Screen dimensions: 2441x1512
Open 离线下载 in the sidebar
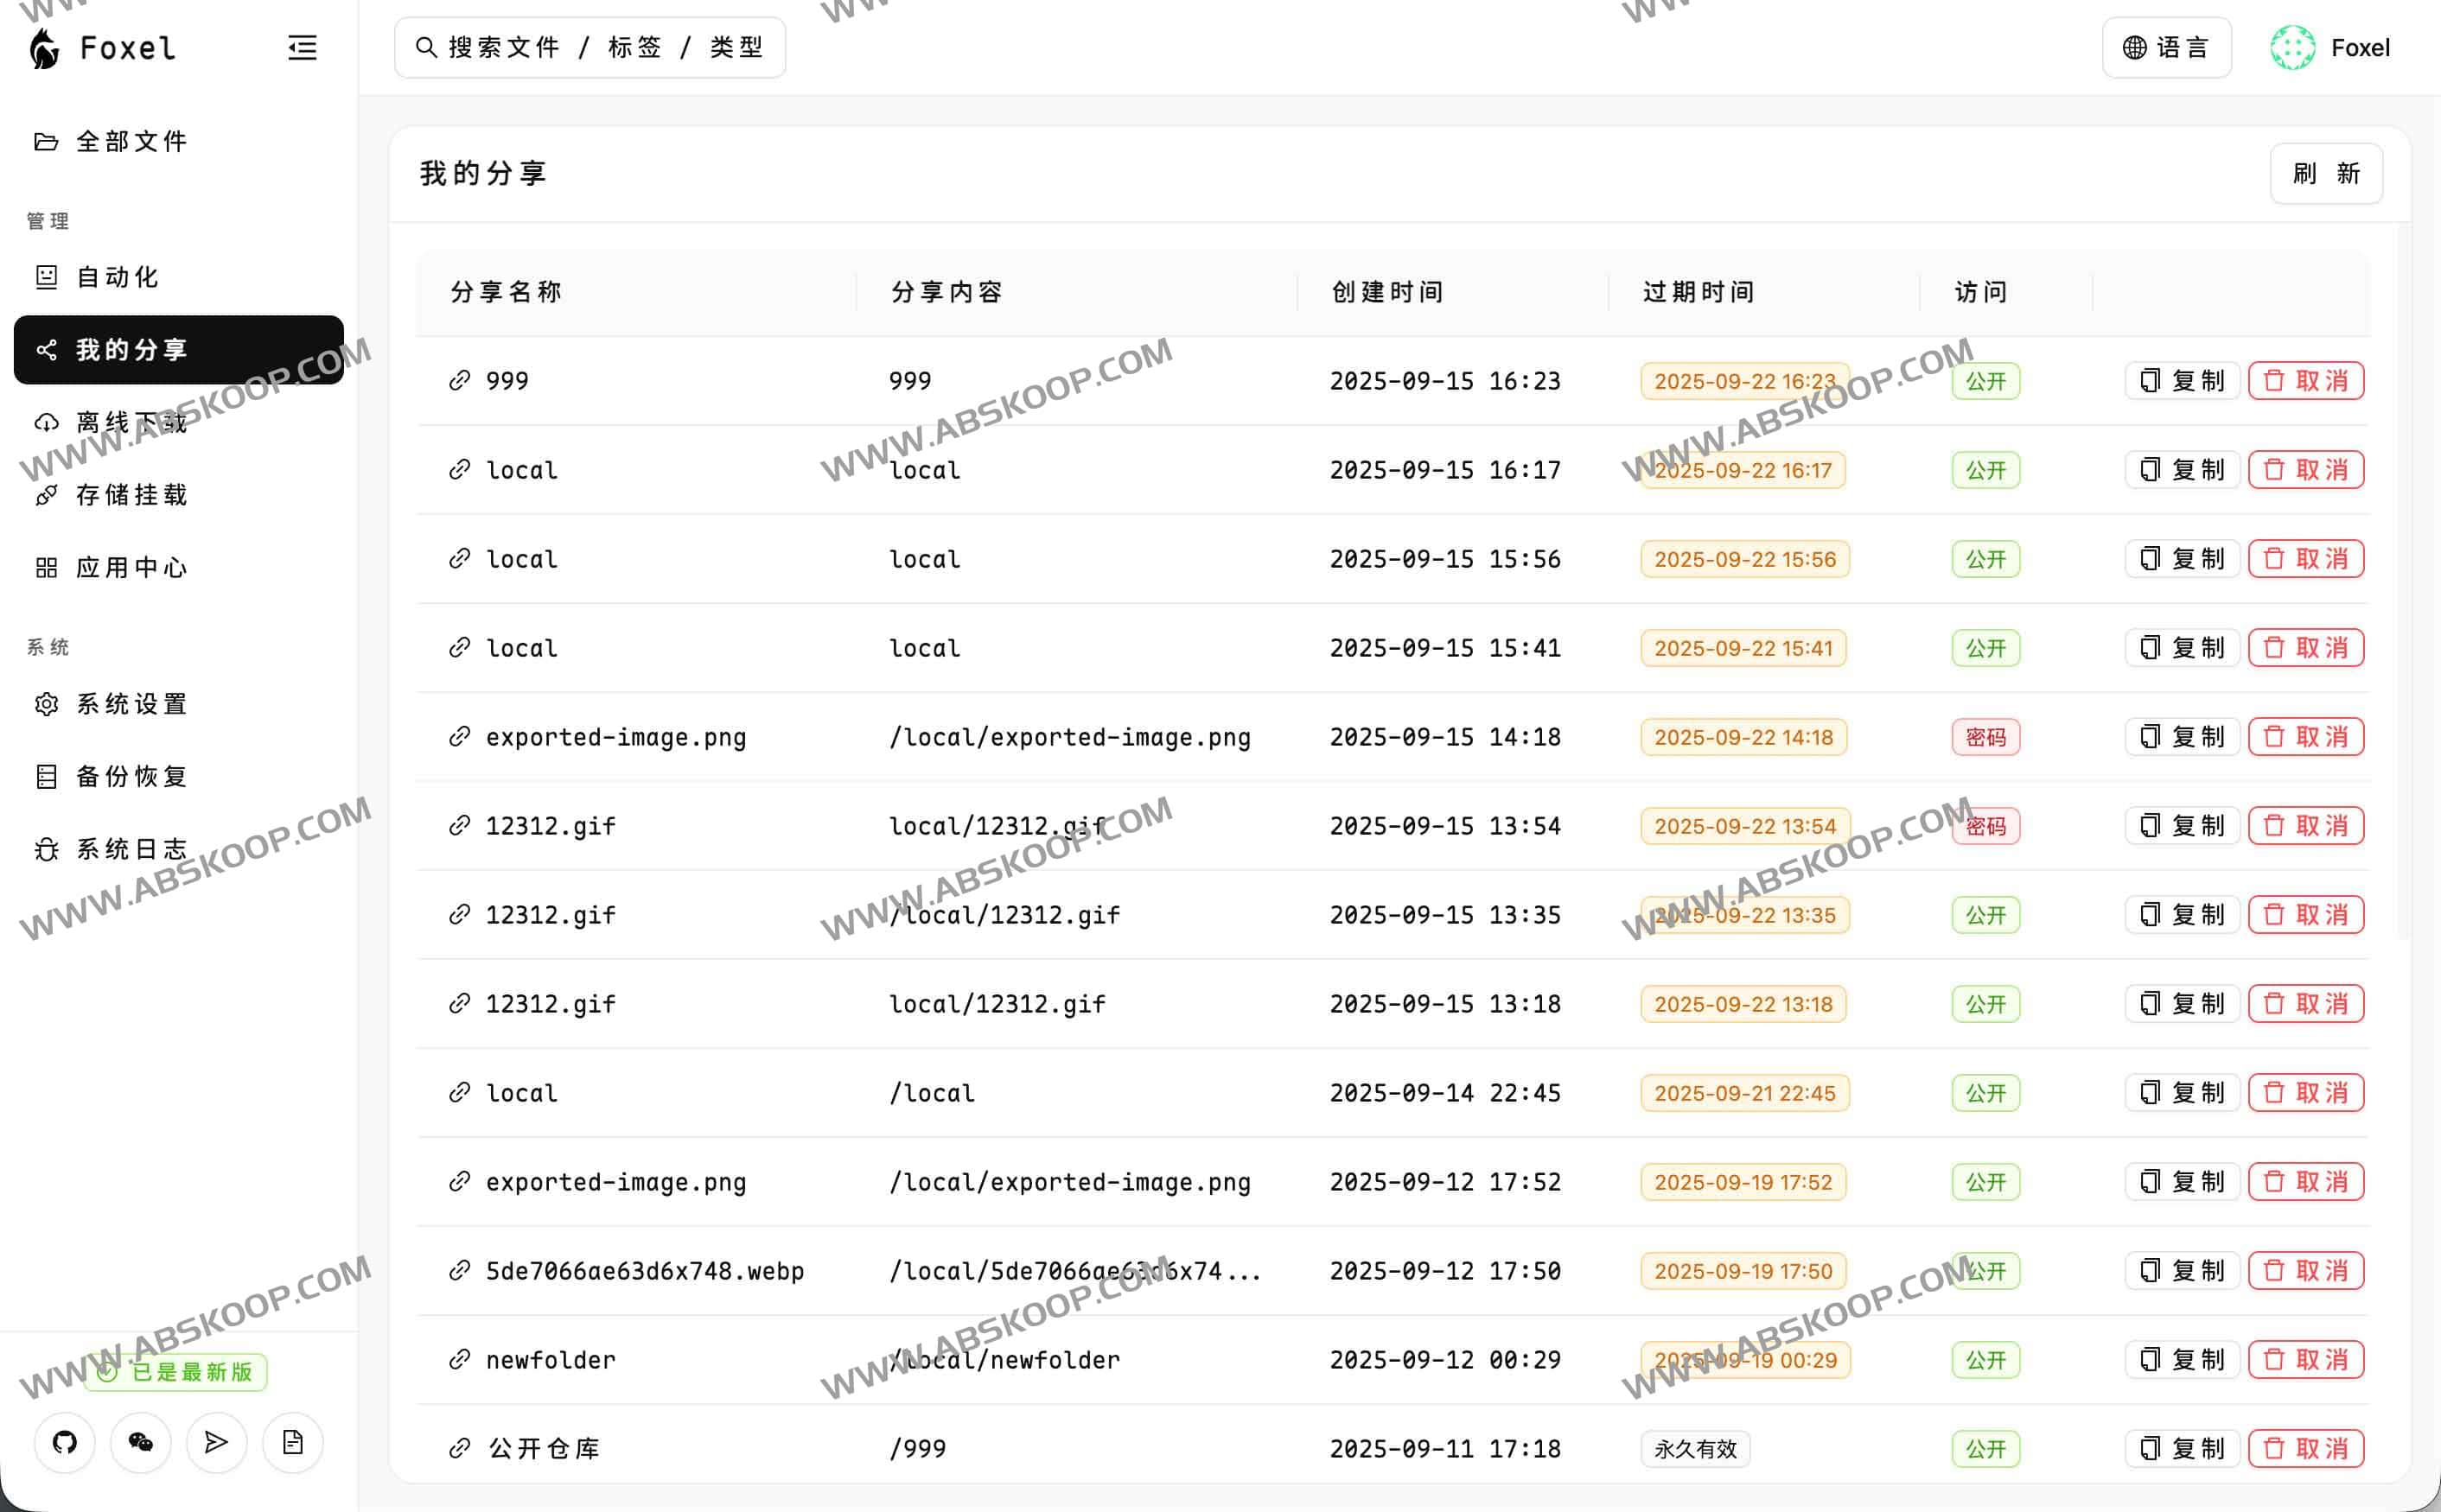(132, 422)
